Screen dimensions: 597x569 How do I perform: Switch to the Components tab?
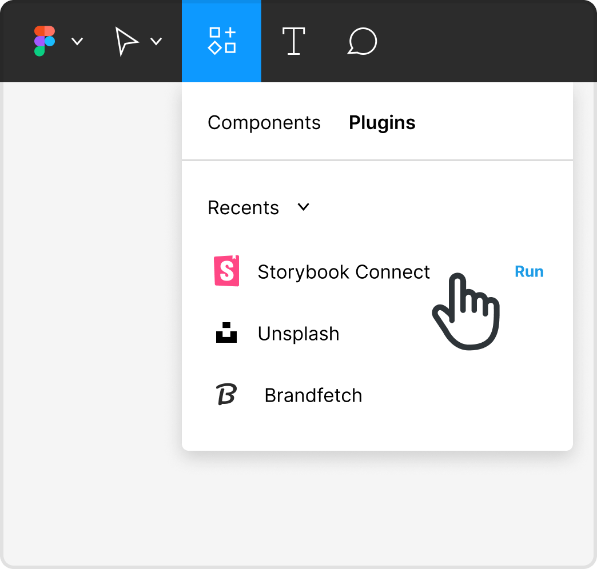coord(264,122)
